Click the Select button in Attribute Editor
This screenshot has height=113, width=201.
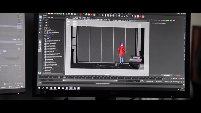(155, 75)
